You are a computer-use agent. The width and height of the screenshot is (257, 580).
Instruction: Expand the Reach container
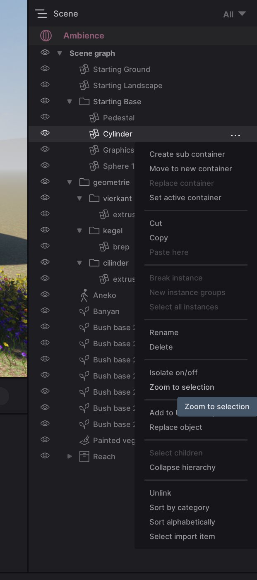[70, 456]
